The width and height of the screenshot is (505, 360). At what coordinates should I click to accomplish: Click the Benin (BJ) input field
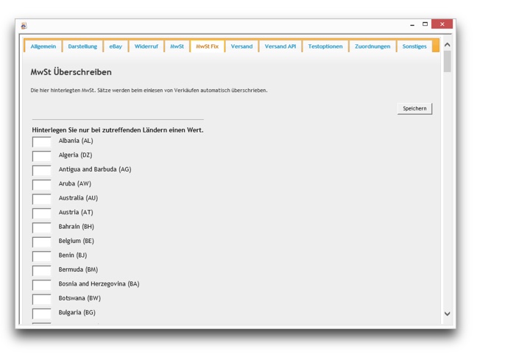(41, 256)
